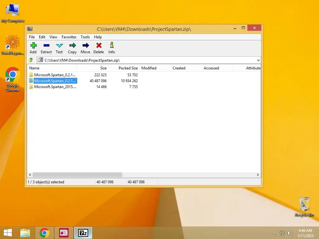319x239 pixels.
Task: Open My Computer desktop icon
Action: click(x=12, y=13)
